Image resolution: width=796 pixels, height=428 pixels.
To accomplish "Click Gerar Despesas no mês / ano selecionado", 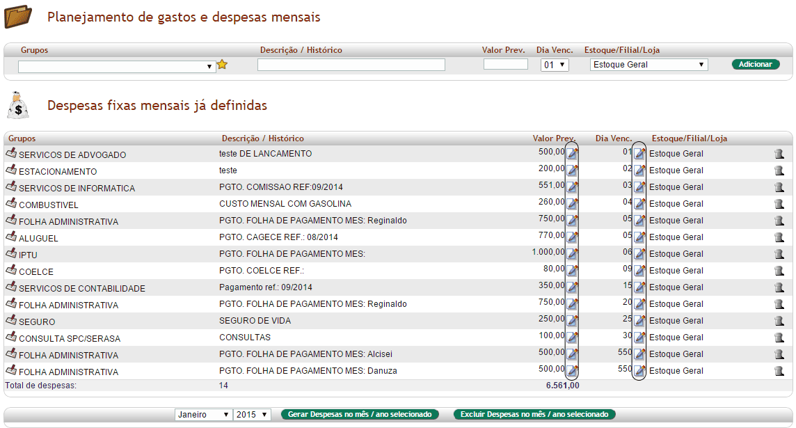I will coord(360,415).
